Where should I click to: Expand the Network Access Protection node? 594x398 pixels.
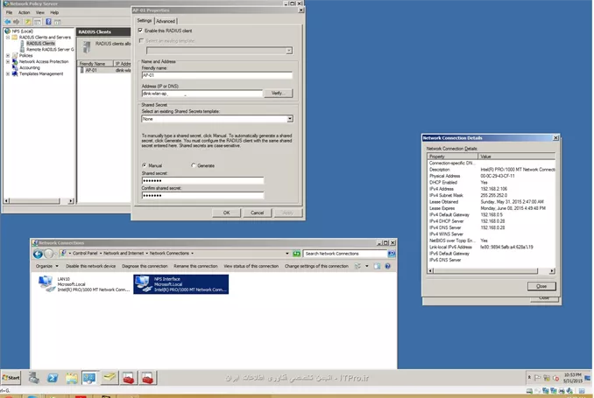tap(8, 61)
